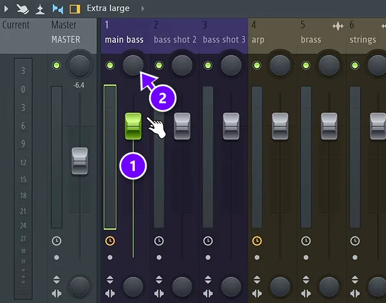386x303 pixels.
Task: Click the orange panel layout icon
Action: point(75,9)
